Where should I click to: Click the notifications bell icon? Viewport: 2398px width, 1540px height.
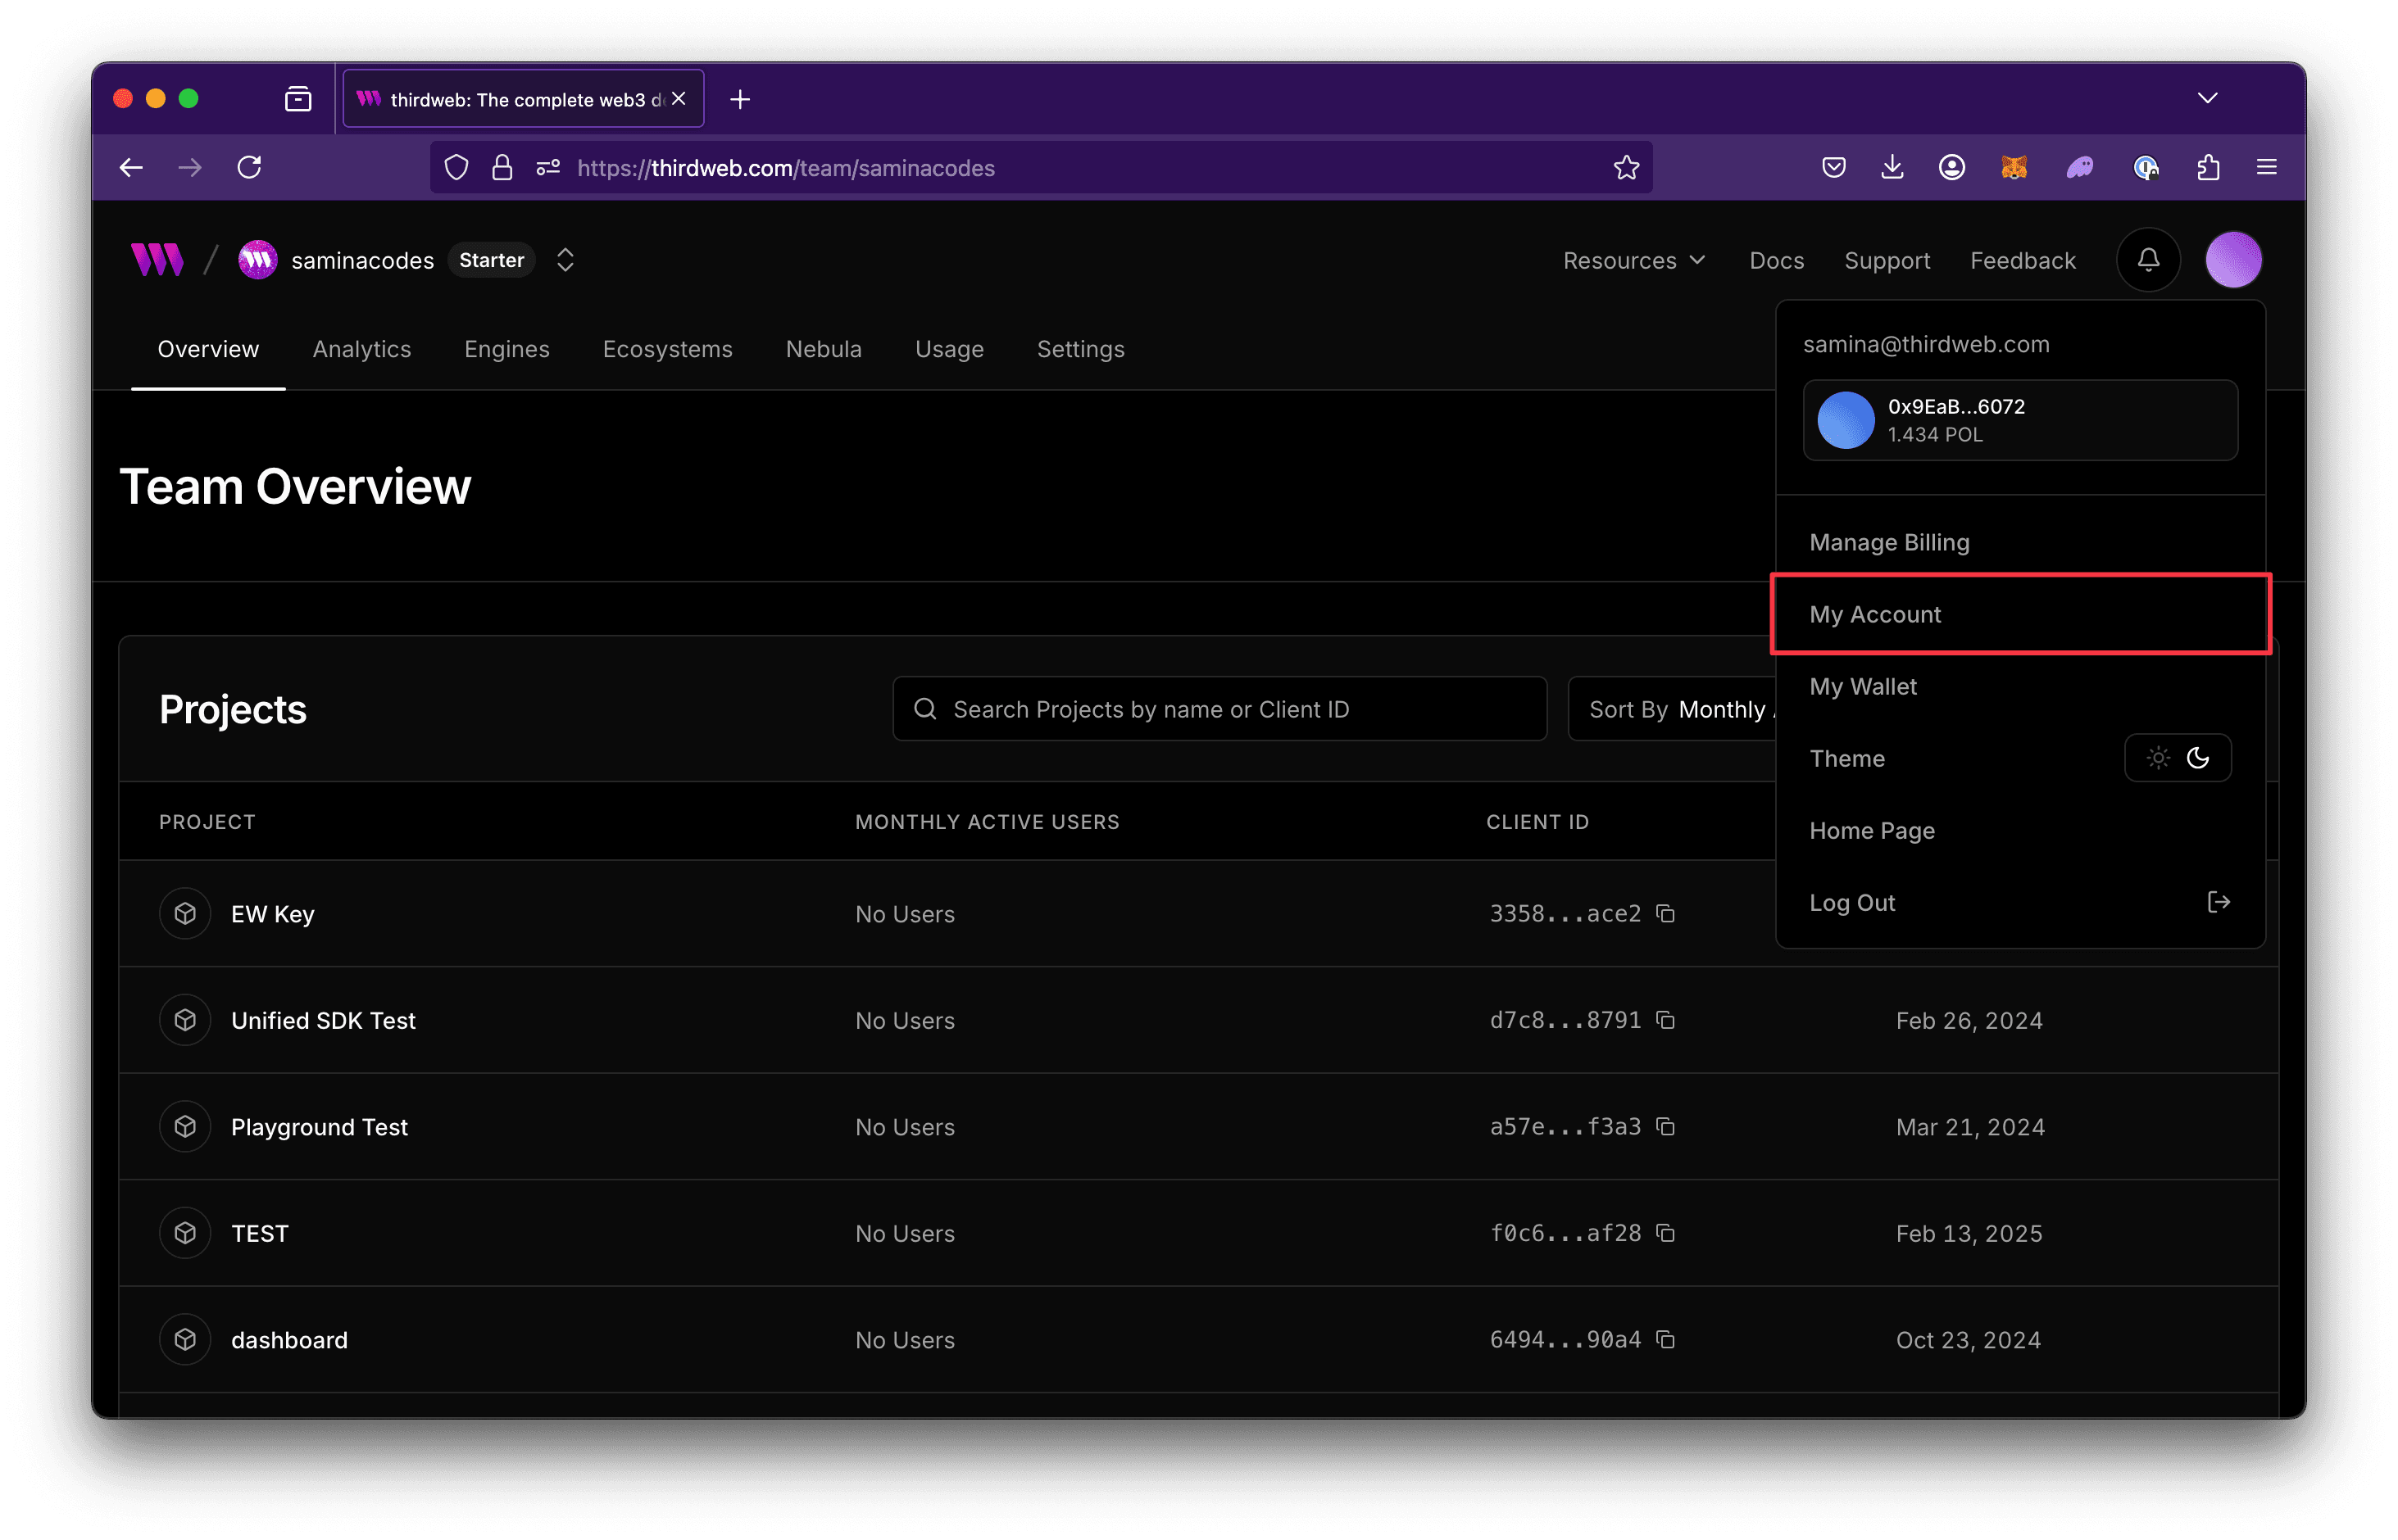[2147, 260]
